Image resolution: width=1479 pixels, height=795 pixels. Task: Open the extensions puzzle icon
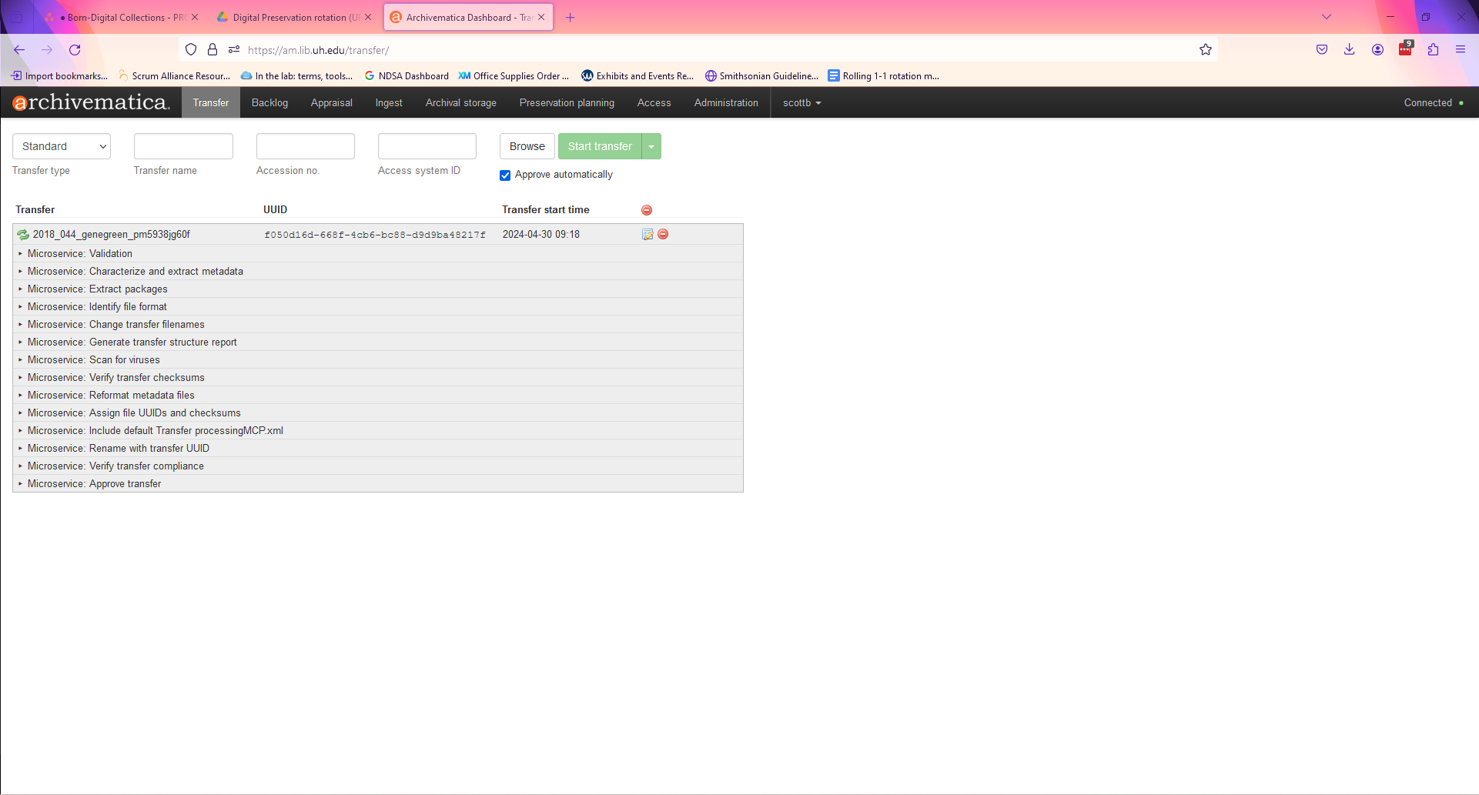click(x=1433, y=50)
